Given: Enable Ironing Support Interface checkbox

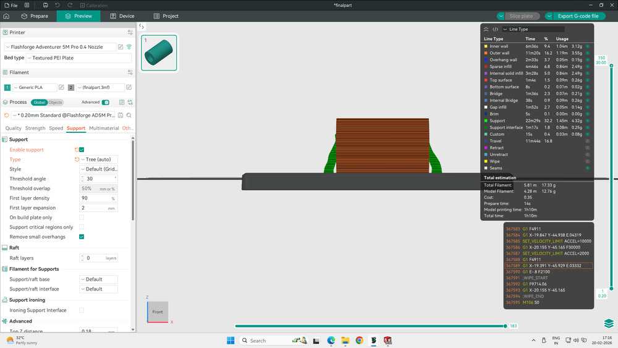Looking at the screenshot, I should click(x=82, y=310).
